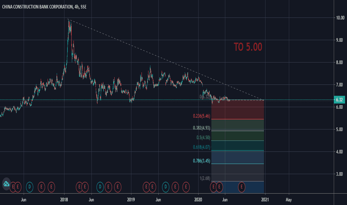
Task: Click the 4.00 price axis label
Action: [x=339, y=152]
